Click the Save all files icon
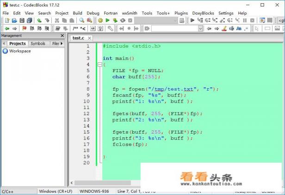 29,20
